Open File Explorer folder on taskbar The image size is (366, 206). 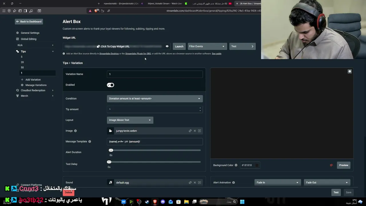tap(186, 202)
